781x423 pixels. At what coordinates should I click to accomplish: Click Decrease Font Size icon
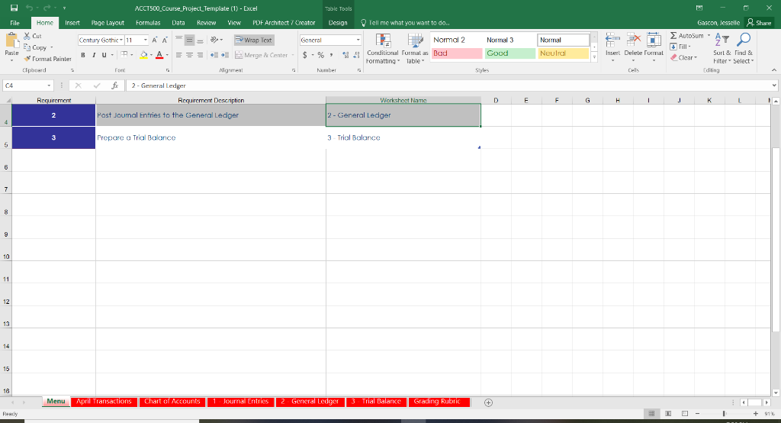(x=165, y=40)
